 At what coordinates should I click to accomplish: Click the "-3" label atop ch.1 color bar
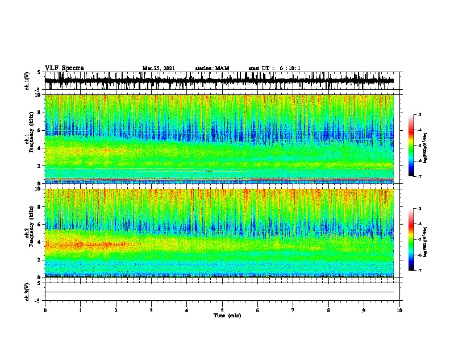click(419, 114)
